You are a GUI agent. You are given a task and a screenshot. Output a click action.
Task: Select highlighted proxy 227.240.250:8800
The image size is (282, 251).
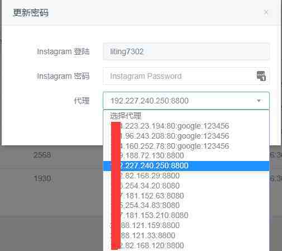coord(186,166)
